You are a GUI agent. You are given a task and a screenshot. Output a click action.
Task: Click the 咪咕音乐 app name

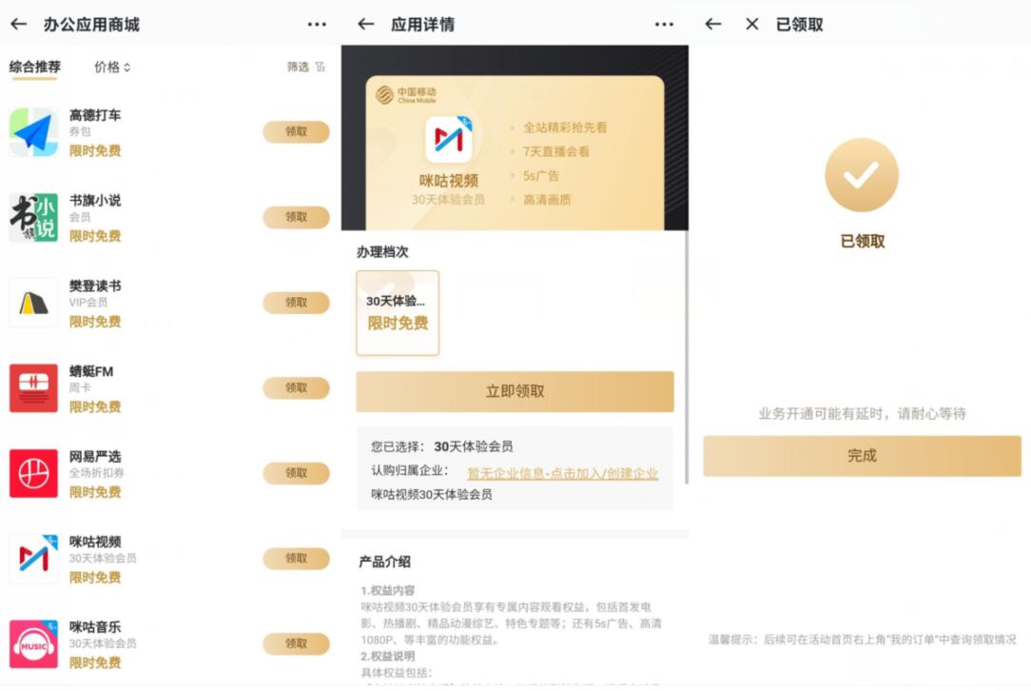95,626
